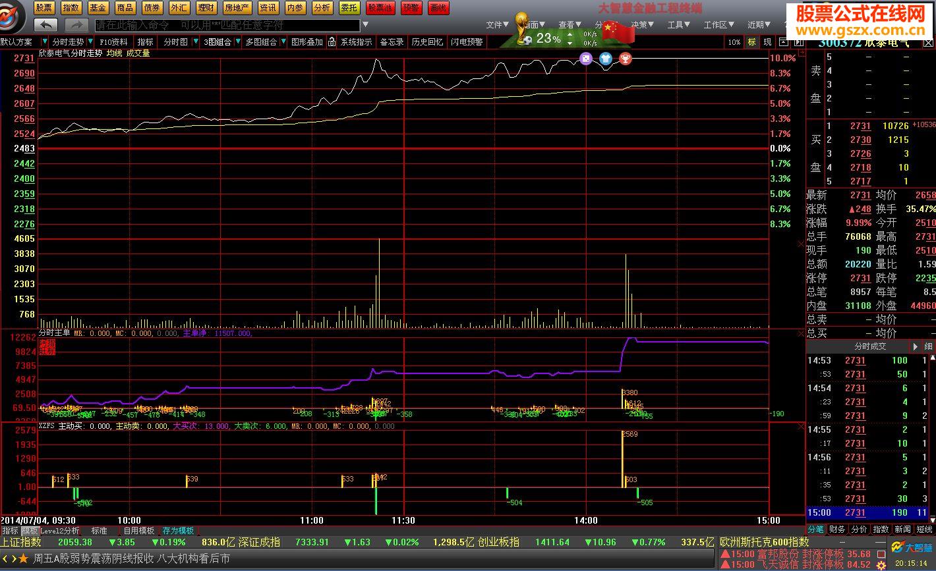
Task: Toggle the lock icon beside 图形叠加
Action: click(332, 41)
